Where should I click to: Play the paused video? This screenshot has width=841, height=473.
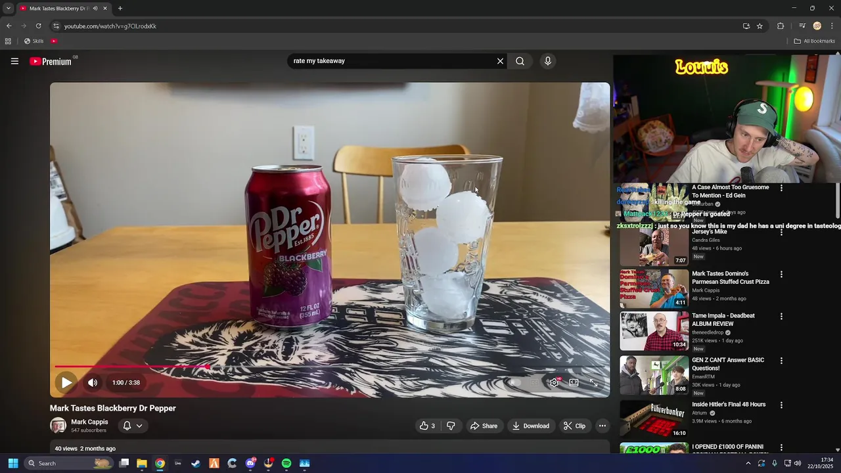pos(66,382)
